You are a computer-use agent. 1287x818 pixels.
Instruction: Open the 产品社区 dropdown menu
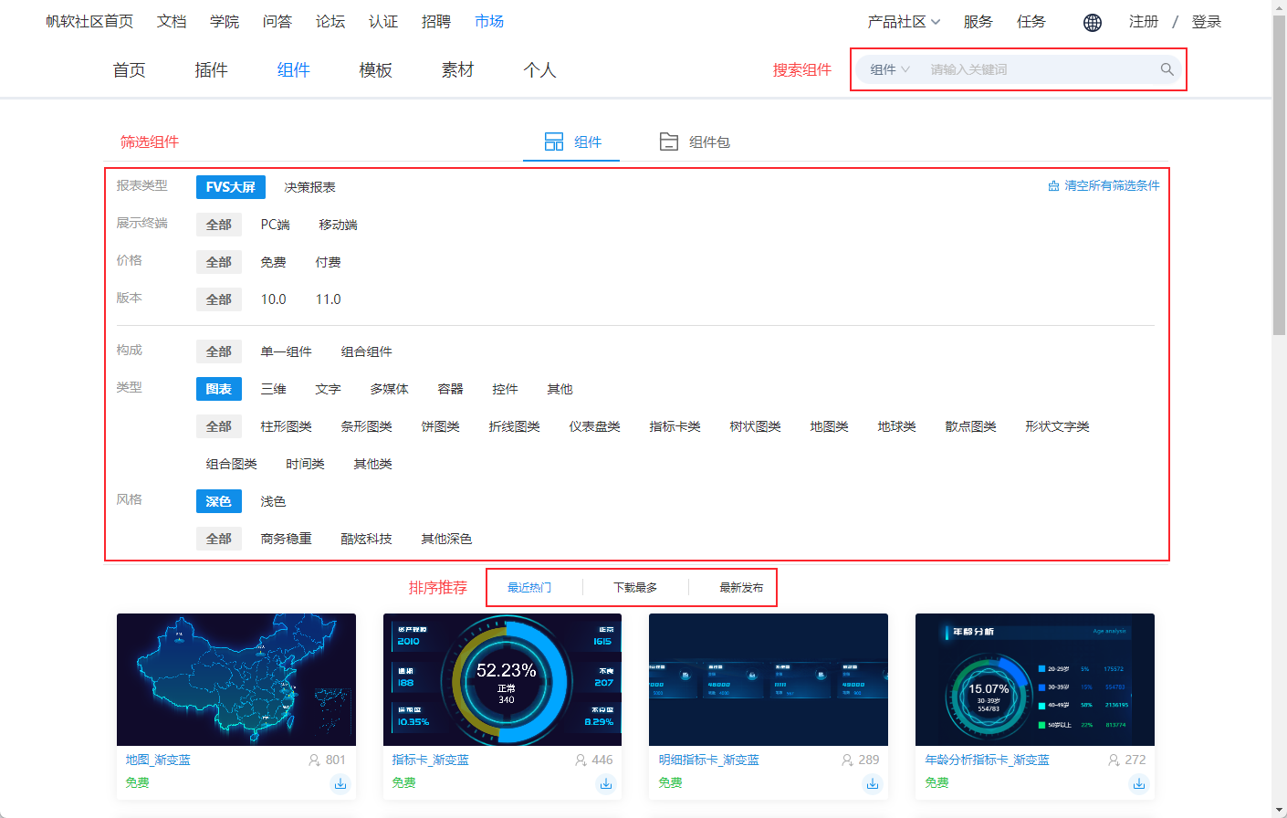904,22
